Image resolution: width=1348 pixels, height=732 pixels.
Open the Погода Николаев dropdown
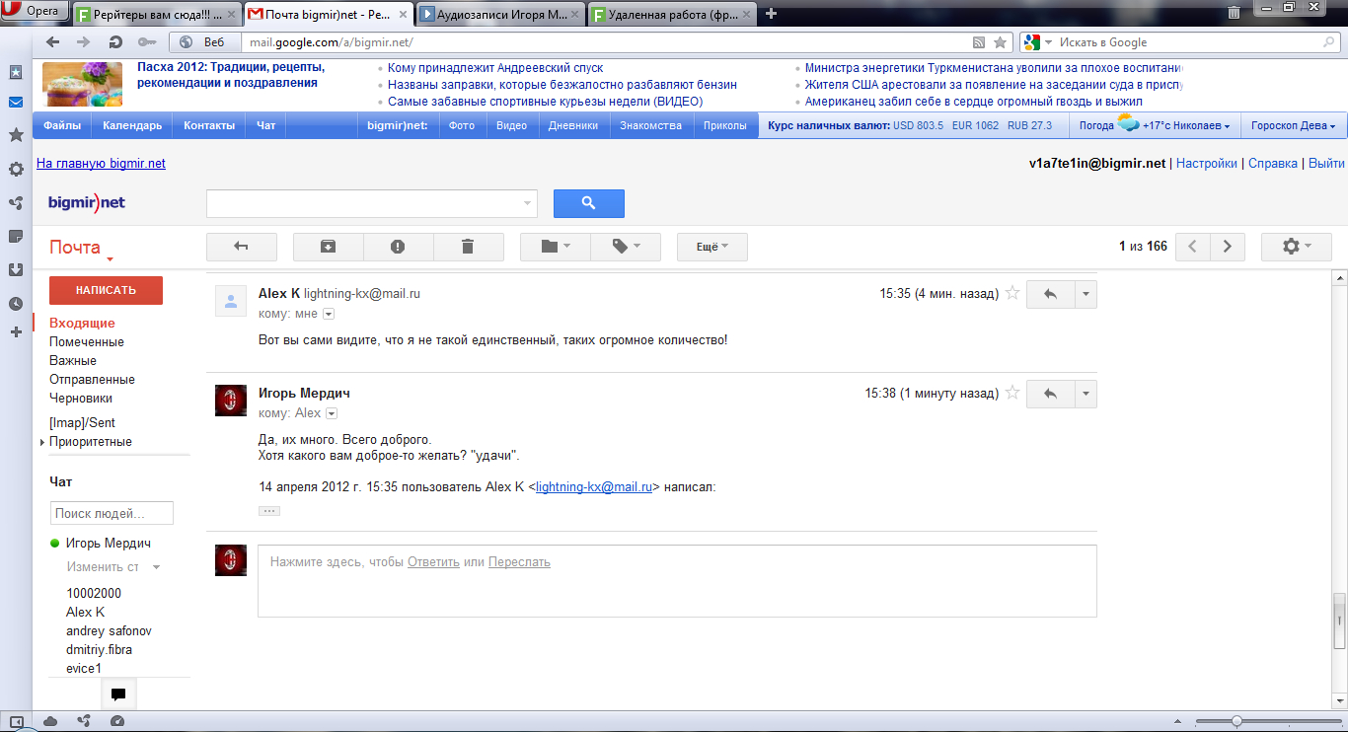(1155, 126)
